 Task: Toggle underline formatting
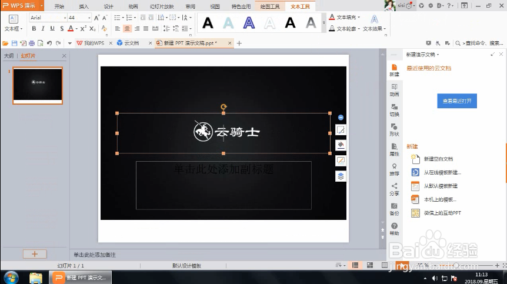(x=52, y=29)
